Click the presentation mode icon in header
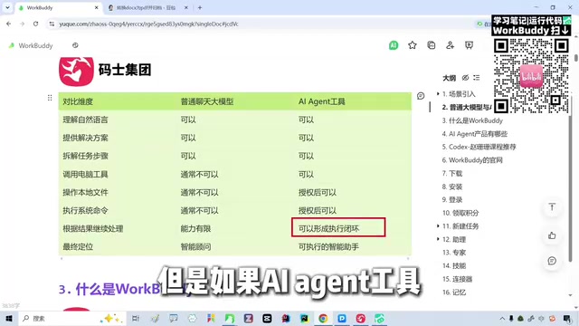This screenshot has height=326, width=579. point(469,45)
